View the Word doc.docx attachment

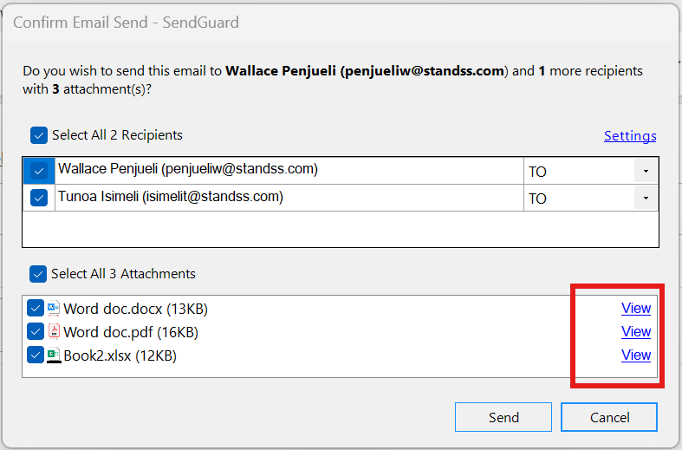[x=636, y=308]
